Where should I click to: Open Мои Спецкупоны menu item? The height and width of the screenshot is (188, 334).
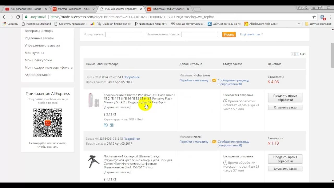pos(38,60)
